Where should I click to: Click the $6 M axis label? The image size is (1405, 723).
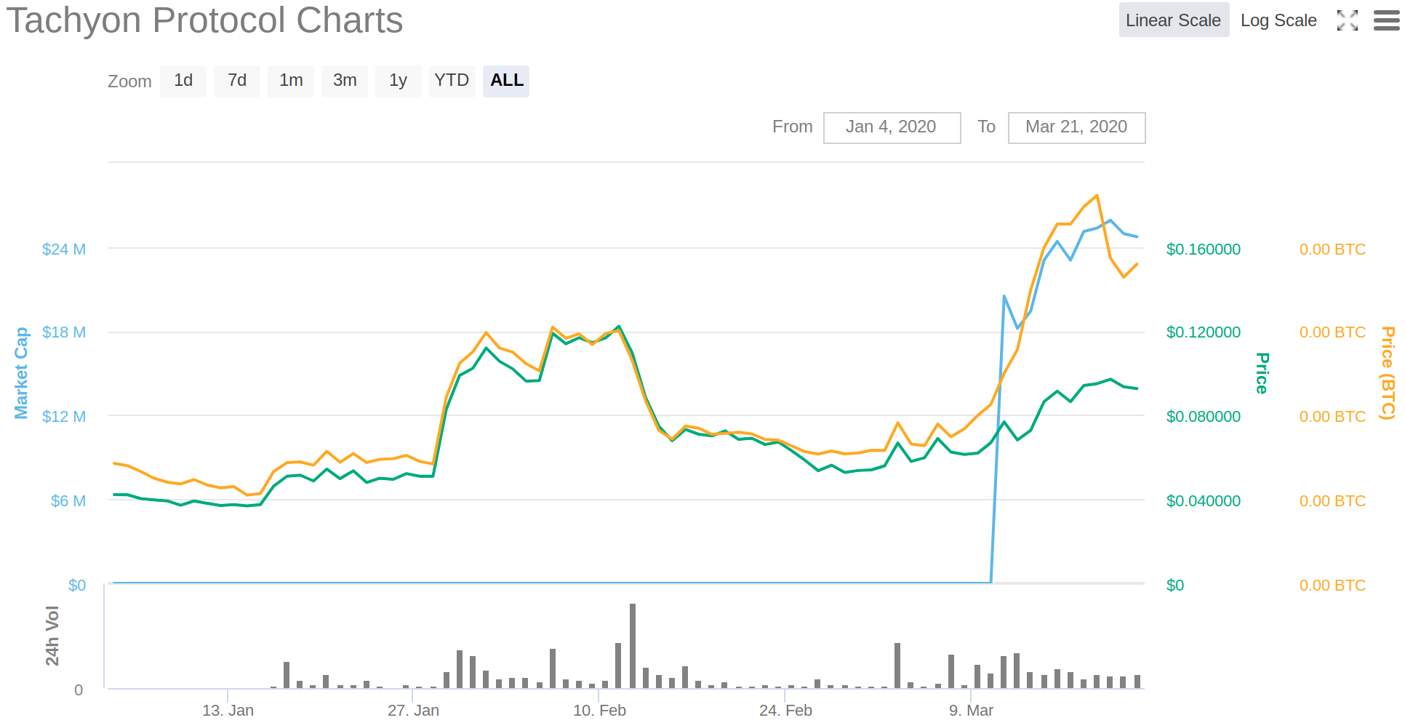point(68,501)
